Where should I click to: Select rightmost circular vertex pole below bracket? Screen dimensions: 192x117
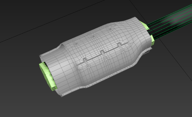(x=123, y=50)
